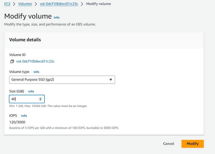Viewport: 215px width, 154px height.
Task: Click the Modify volume breadcrumb item
Action: 99,4
